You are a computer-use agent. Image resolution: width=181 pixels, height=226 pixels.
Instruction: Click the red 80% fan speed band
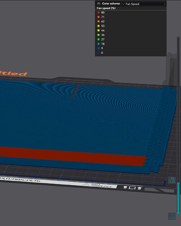72,156
